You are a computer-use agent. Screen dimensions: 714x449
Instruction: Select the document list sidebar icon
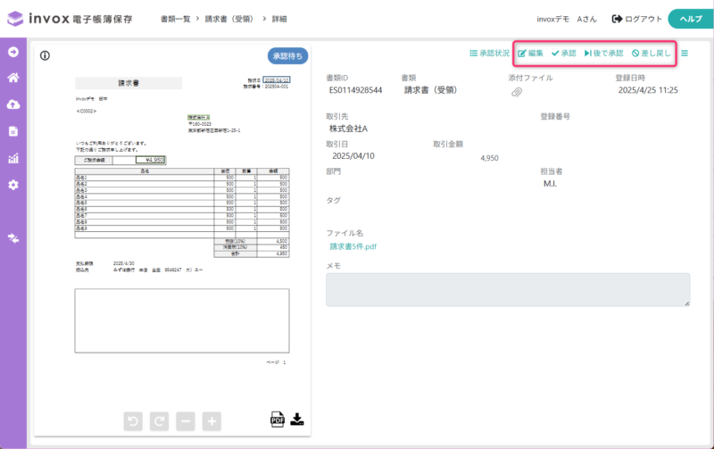pos(13,131)
